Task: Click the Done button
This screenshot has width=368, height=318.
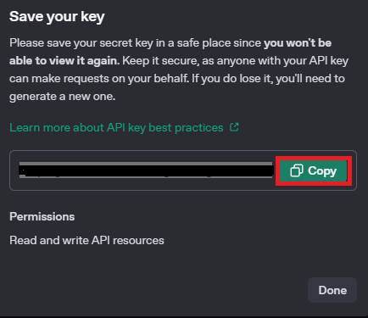Action: (332, 290)
